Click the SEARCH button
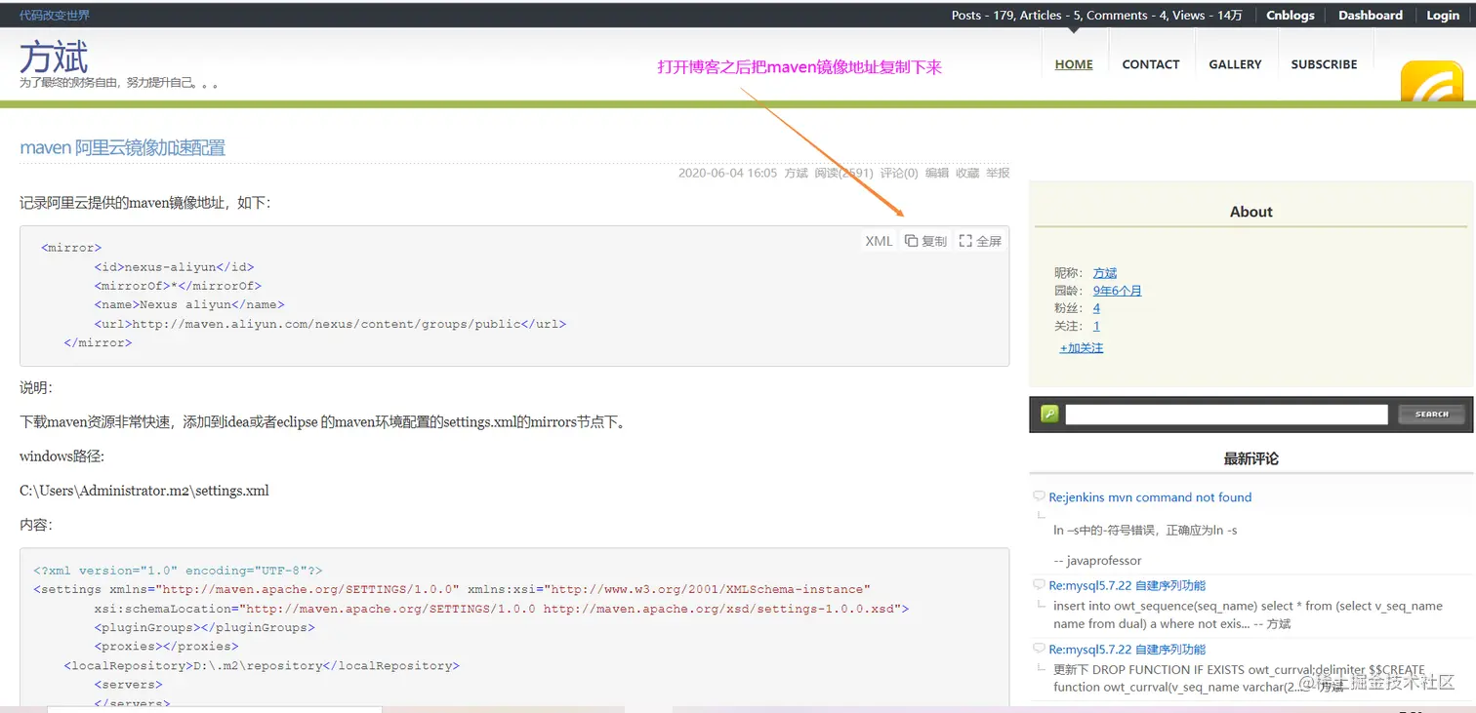 coord(1431,415)
